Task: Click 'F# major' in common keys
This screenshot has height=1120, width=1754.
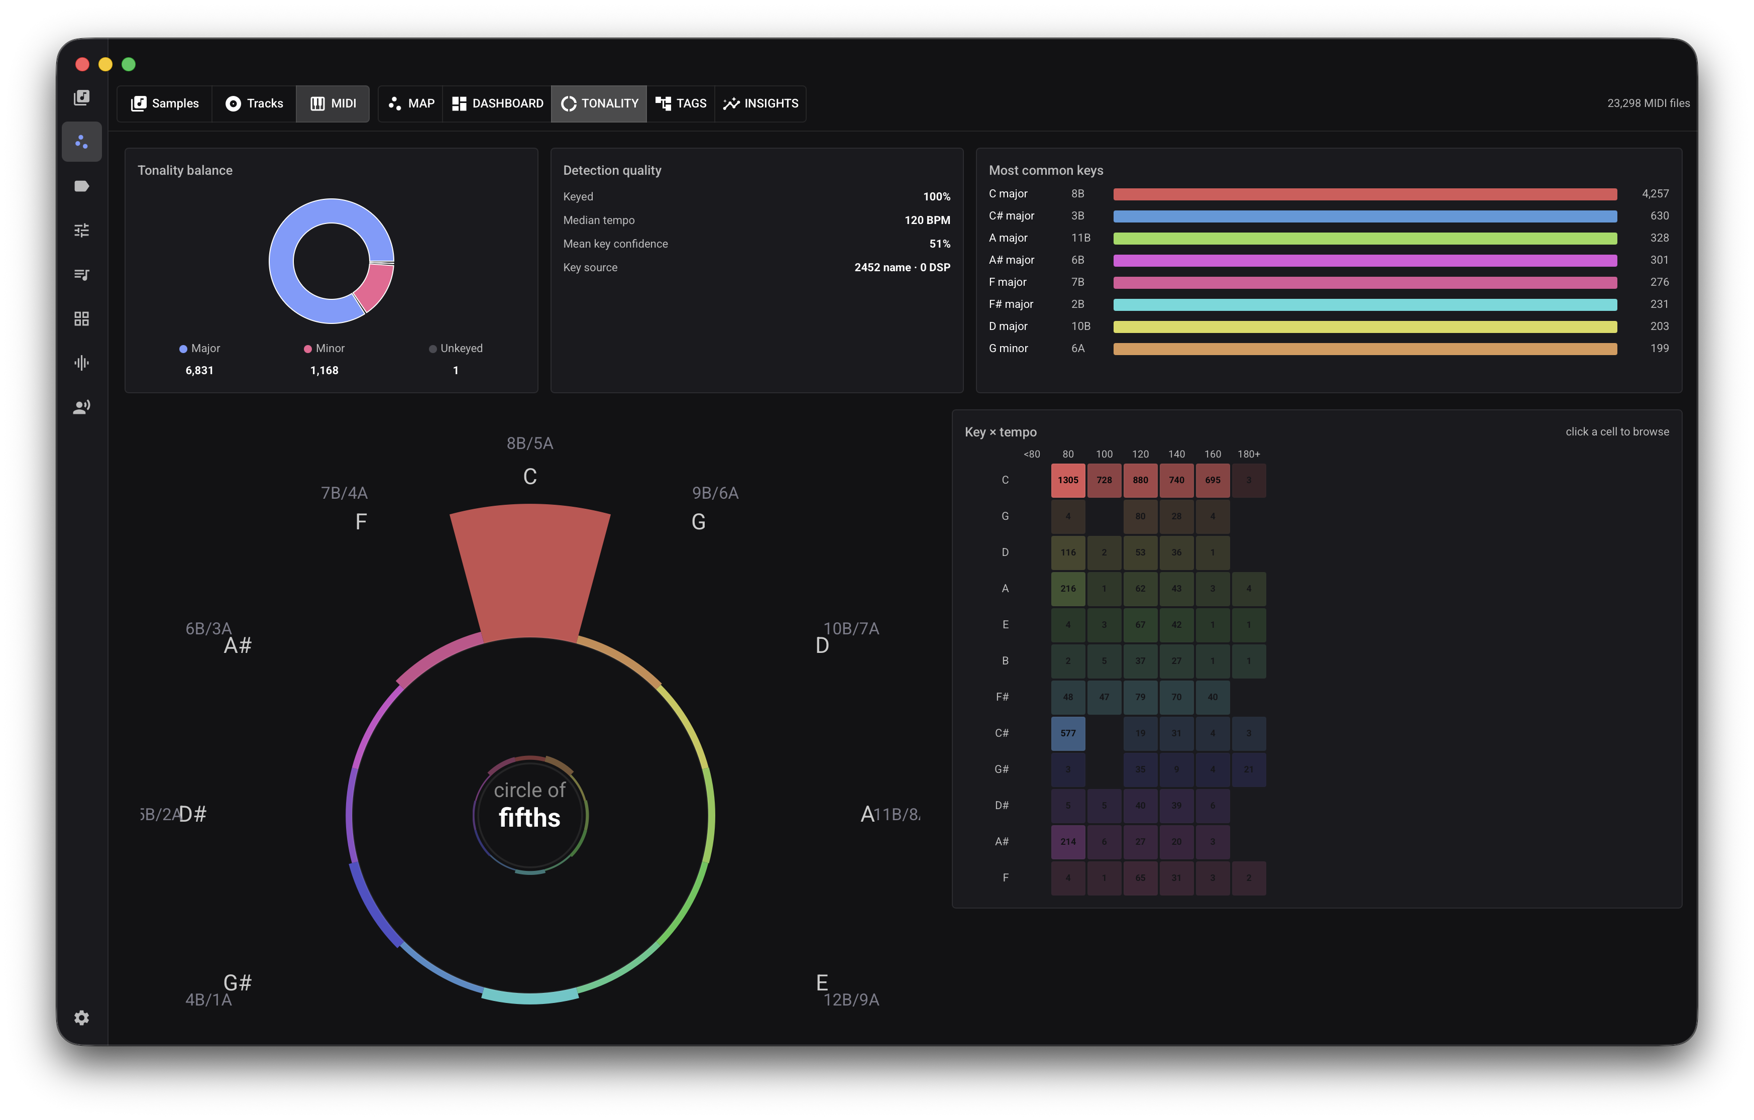Action: pyautogui.click(x=1011, y=304)
